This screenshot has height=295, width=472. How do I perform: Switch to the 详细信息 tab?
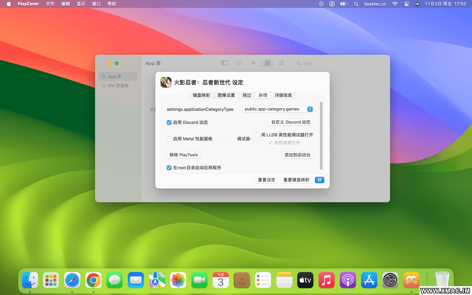click(x=283, y=95)
